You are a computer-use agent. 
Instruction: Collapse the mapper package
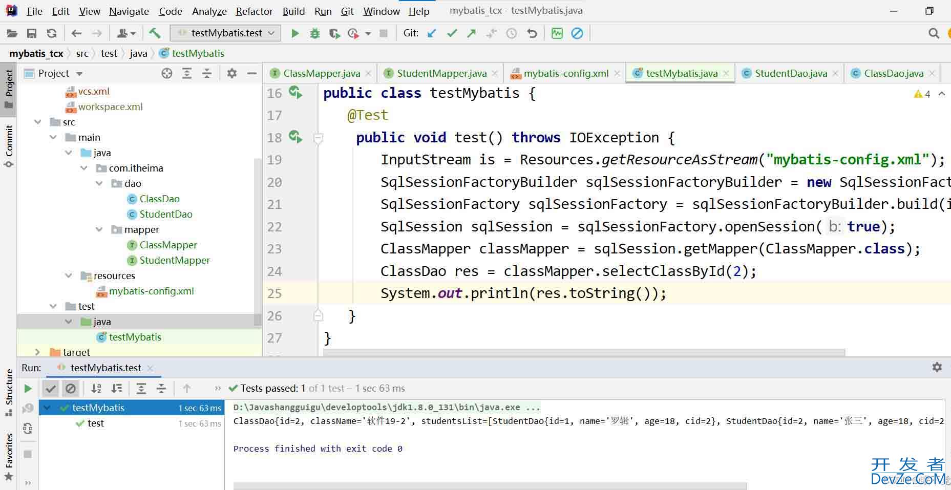pos(99,229)
